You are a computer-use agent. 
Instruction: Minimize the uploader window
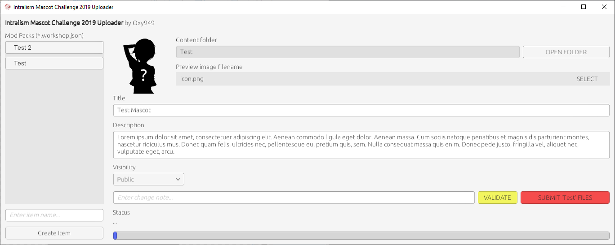coord(563,7)
